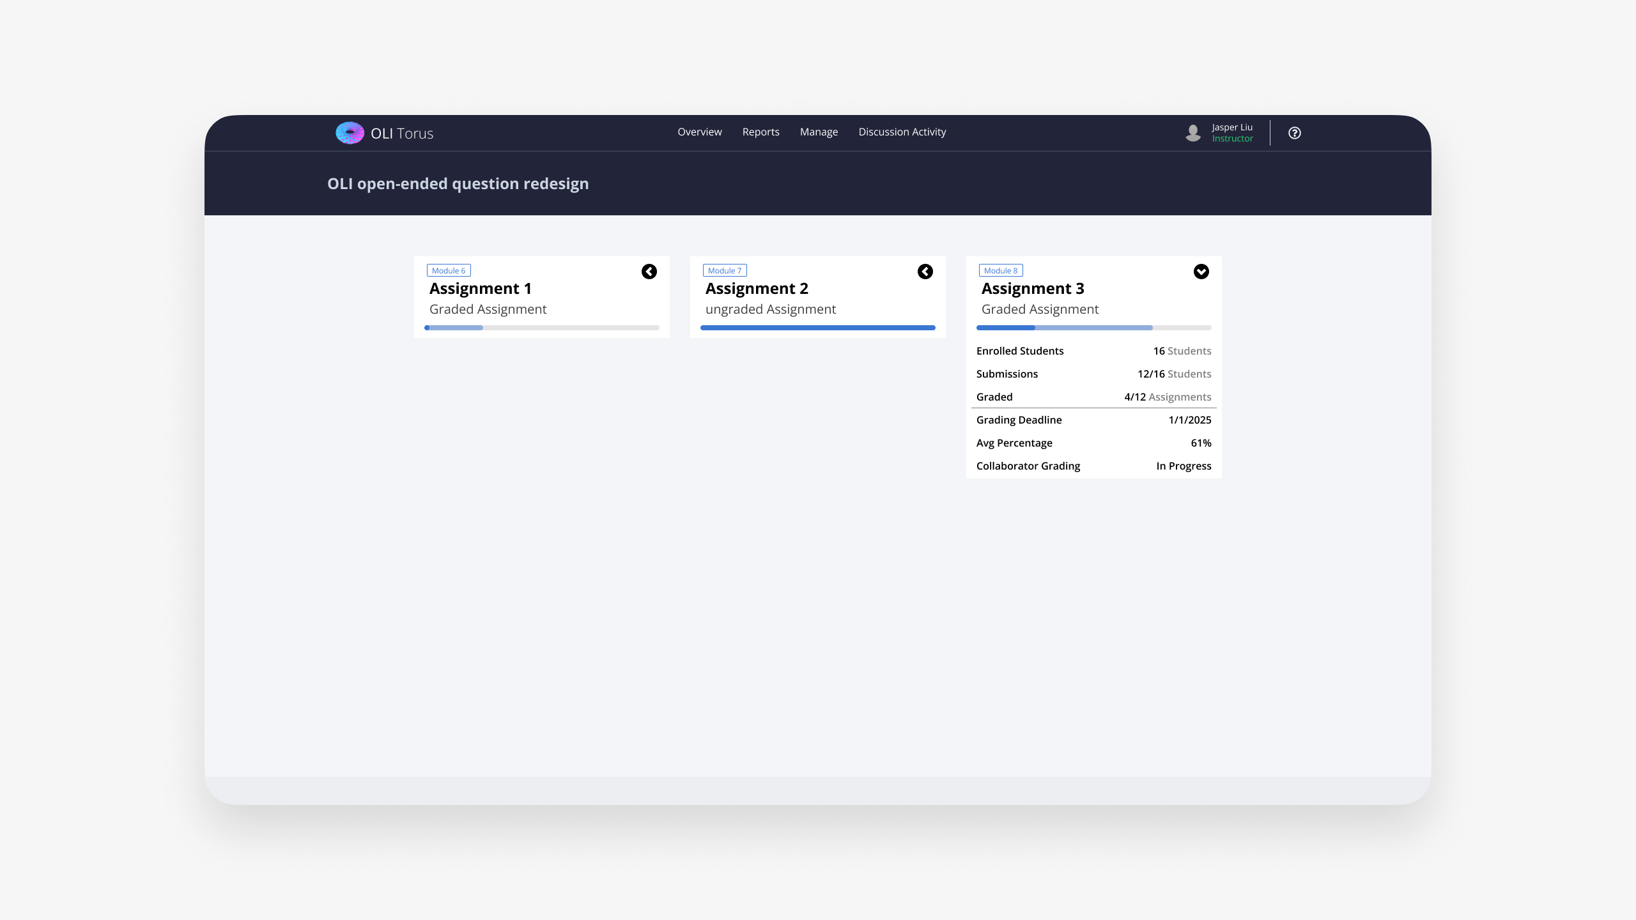
Task: Click the Collaborator Grading In Progress row
Action: 1093,466
